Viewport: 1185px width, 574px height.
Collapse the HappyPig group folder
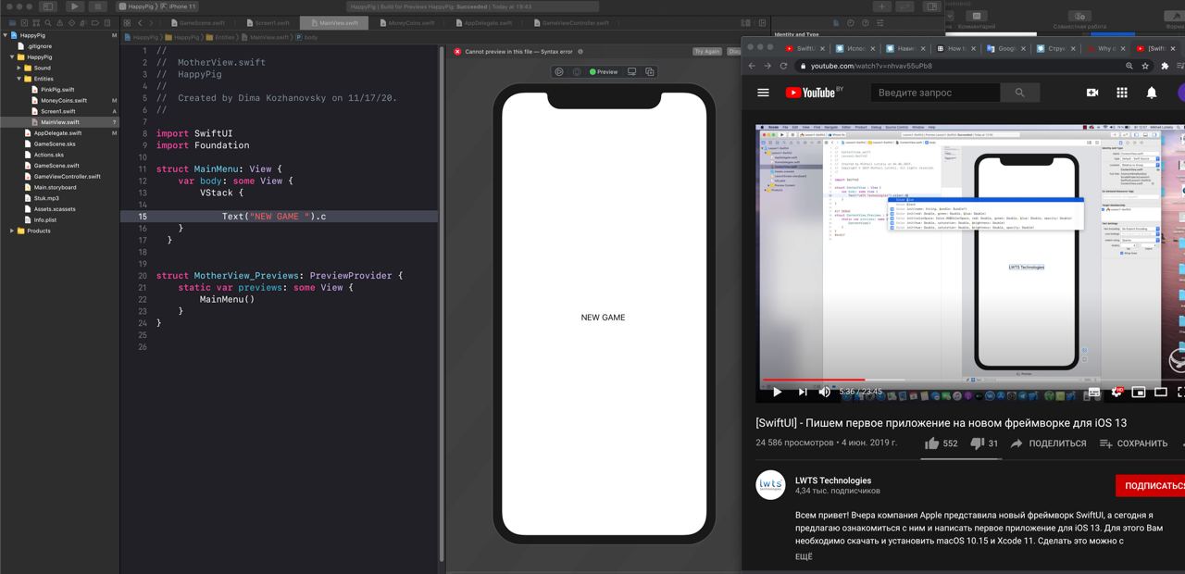[12, 56]
